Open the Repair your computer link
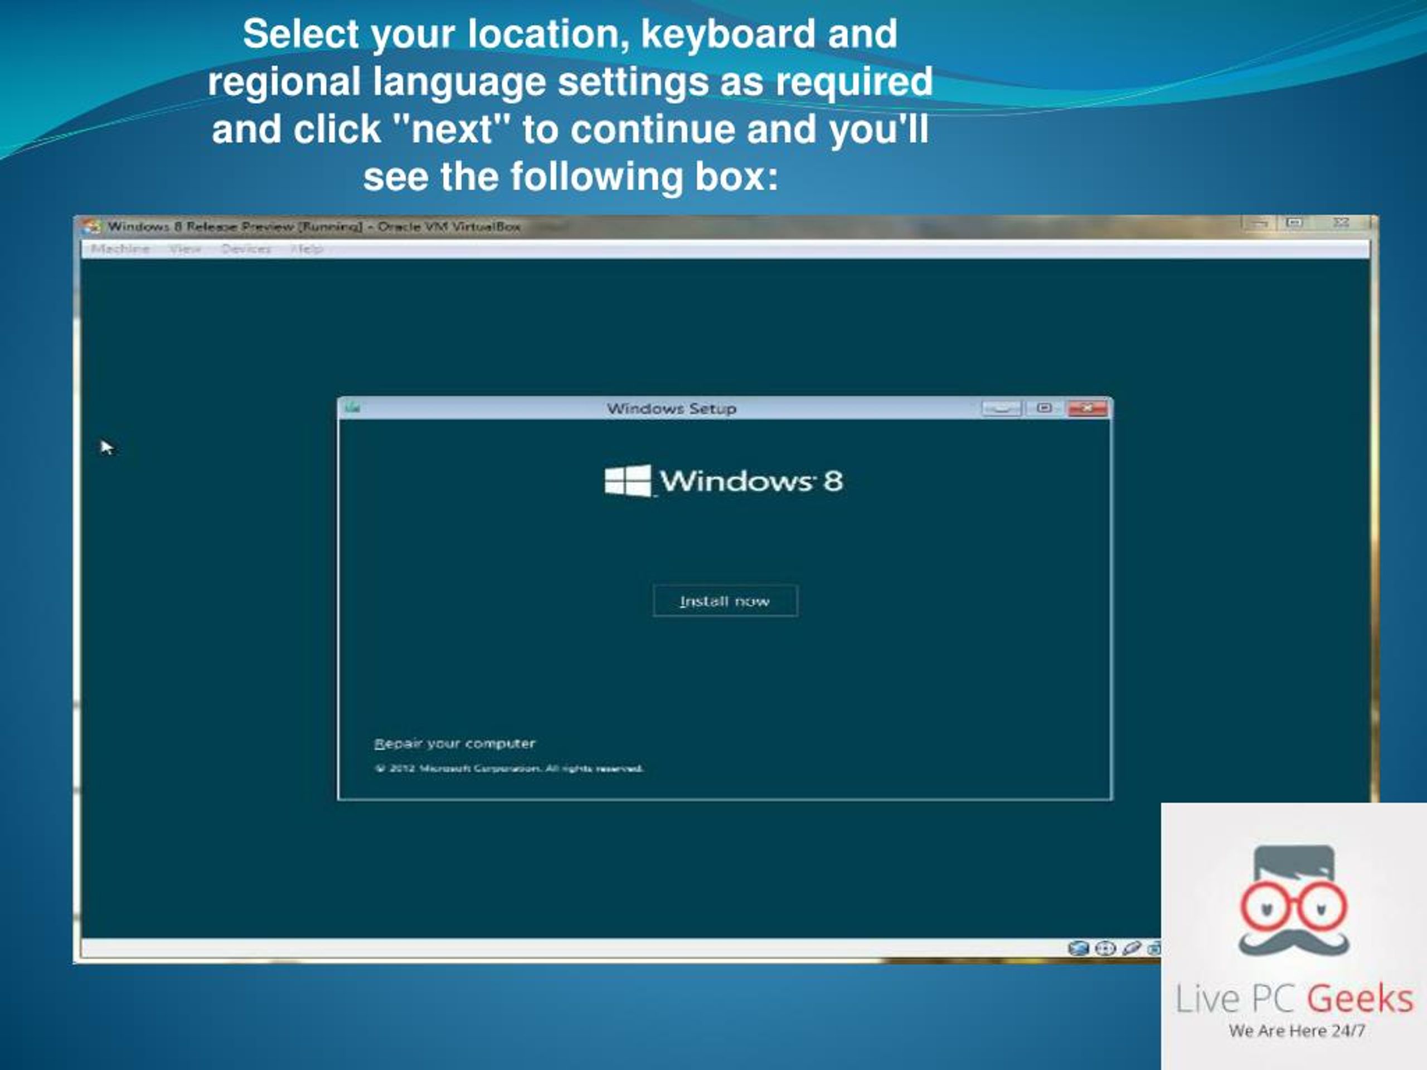Viewport: 1427px width, 1070px height. [x=455, y=743]
